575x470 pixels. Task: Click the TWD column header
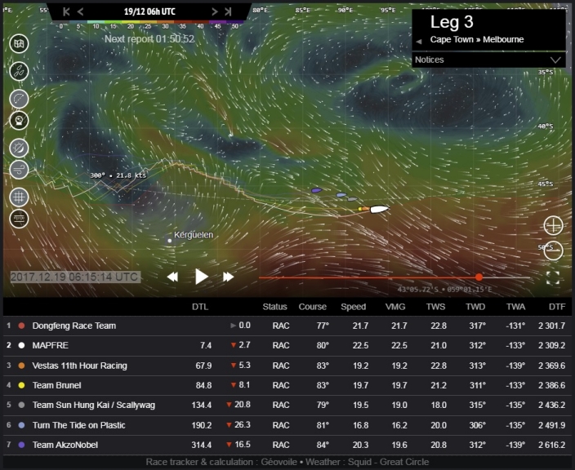pos(475,307)
